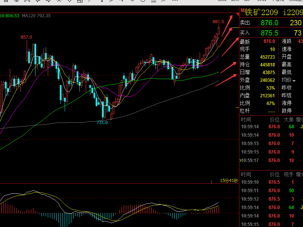The image size is (303, 227).
Task: Click the 现手 column header in lower table
Action: coord(289,174)
